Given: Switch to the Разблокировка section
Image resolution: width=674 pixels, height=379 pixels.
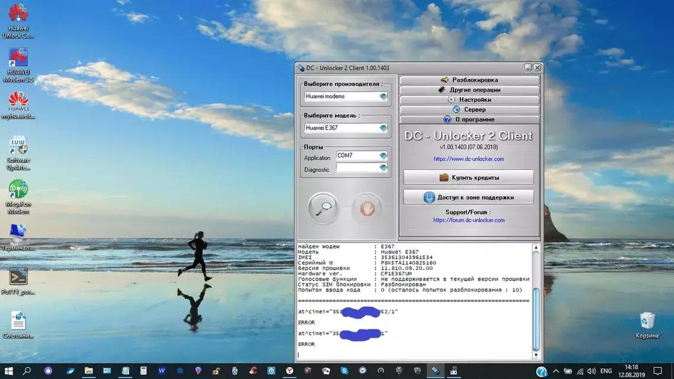Looking at the screenshot, I should coord(469,80).
